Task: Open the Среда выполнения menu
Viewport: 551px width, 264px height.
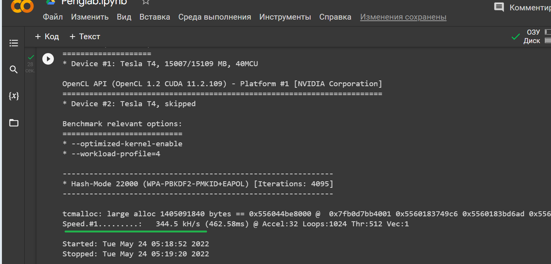Action: point(214,17)
